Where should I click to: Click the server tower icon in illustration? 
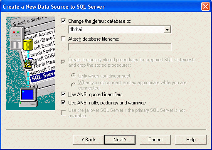point(17,38)
